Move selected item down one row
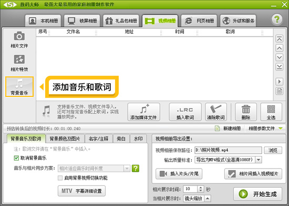Screen dimensions: 289x206 coord(279,57)
